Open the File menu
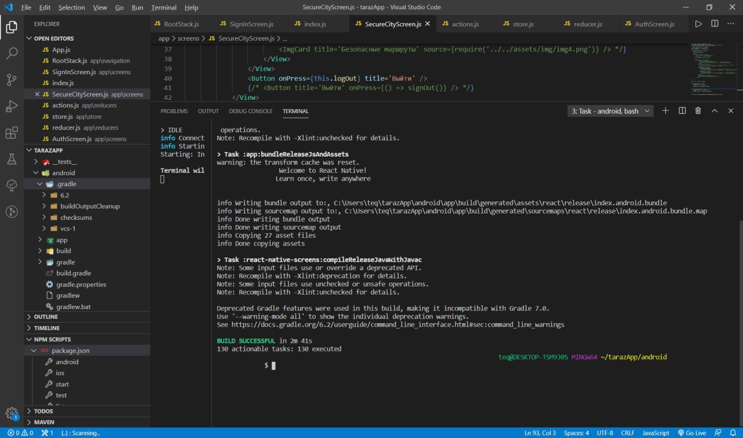Image resolution: width=743 pixels, height=438 pixels. 26,8
